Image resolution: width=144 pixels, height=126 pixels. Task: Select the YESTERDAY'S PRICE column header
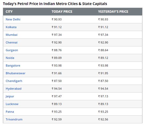pos(113,12)
